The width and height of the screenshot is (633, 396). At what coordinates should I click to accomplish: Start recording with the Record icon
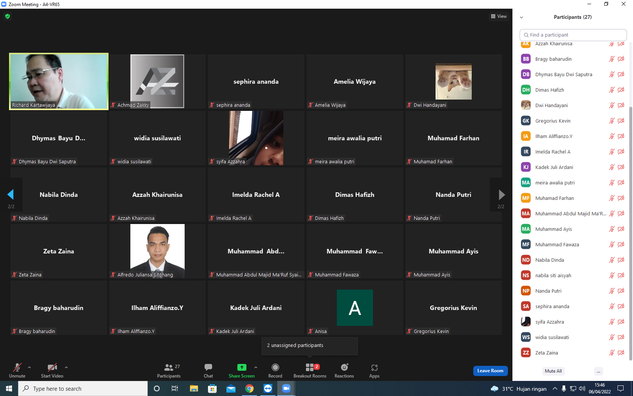tap(275, 367)
